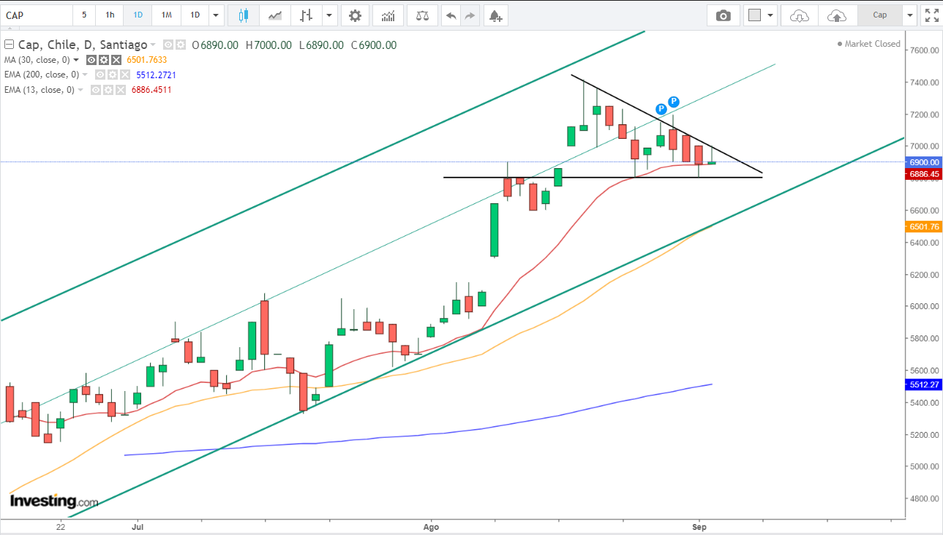Click the Cap layout name button
Screen dimensions: 943x535
pos(880,15)
